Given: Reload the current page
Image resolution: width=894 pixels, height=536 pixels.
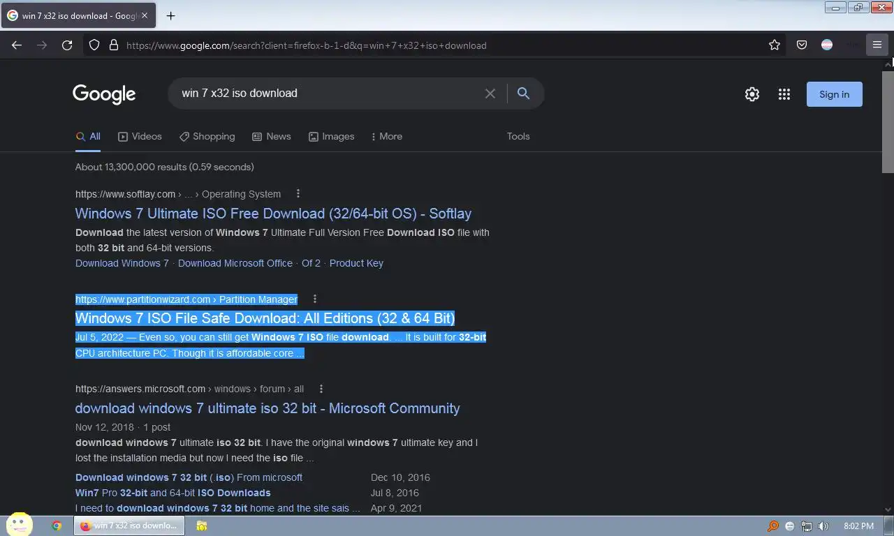Looking at the screenshot, I should point(67,45).
